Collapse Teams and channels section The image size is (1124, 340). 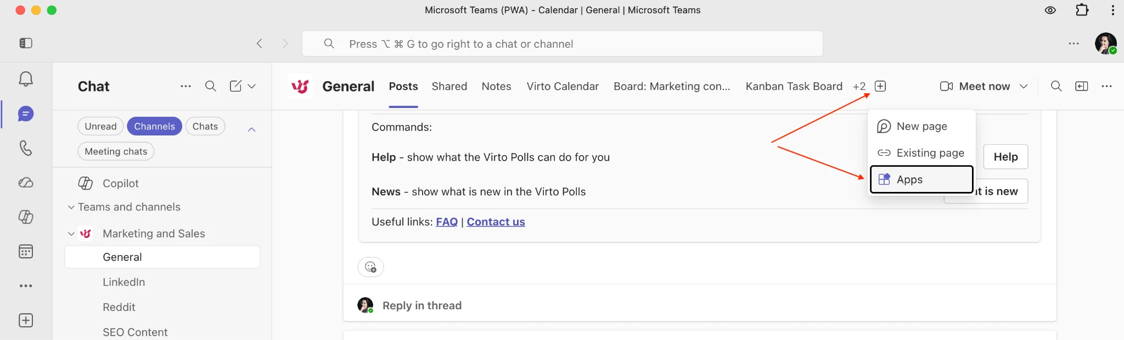click(71, 207)
